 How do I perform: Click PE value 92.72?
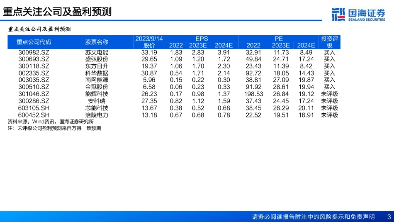point(253,73)
